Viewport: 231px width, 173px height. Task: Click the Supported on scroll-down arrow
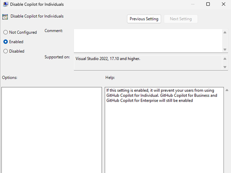[x=225, y=67]
